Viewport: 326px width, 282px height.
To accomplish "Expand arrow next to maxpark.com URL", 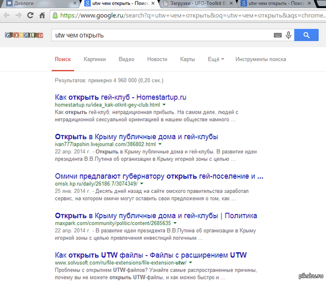I will pos(175,223).
